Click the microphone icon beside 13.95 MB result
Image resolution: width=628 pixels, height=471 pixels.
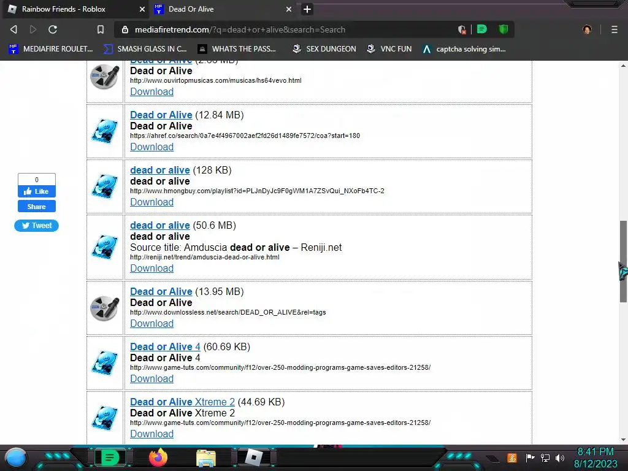[x=104, y=308]
